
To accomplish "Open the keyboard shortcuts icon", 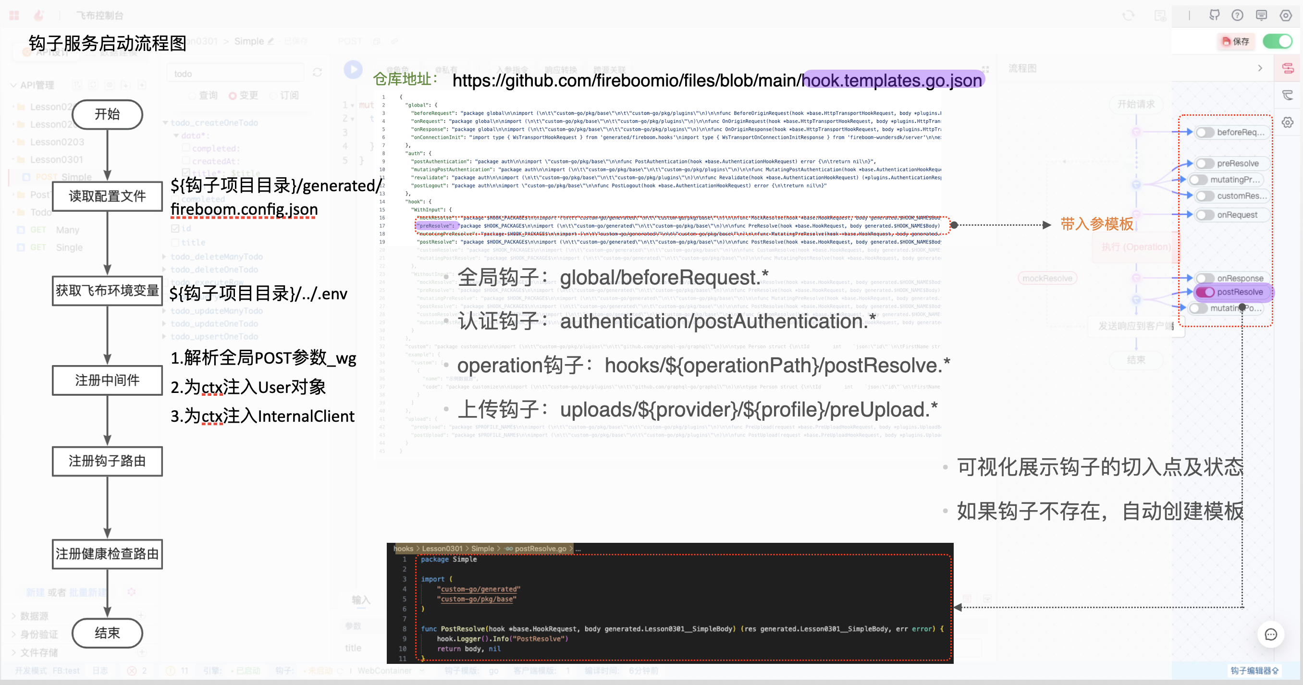I will [1262, 15].
